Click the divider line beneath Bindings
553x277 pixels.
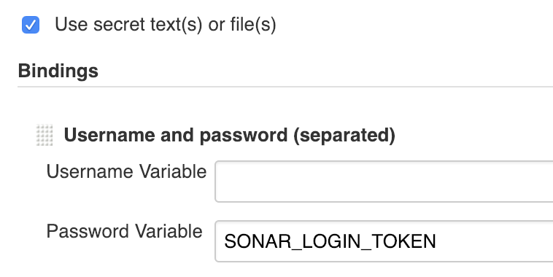285,87
